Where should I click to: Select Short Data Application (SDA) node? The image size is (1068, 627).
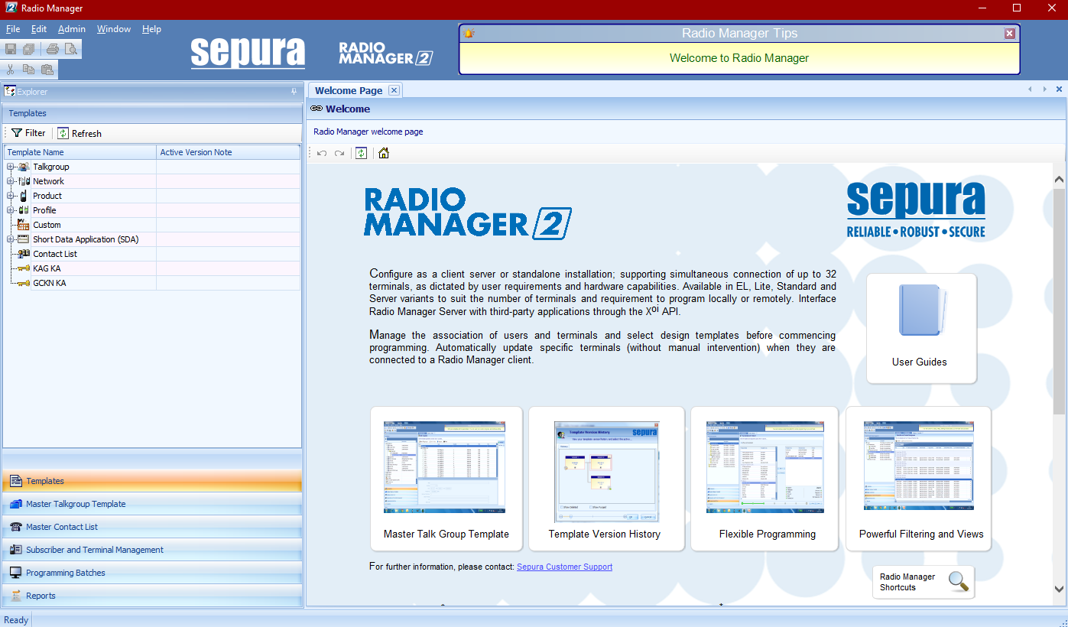tap(86, 239)
